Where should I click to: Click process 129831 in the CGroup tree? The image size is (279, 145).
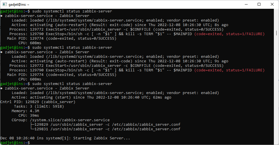tap(107, 129)
